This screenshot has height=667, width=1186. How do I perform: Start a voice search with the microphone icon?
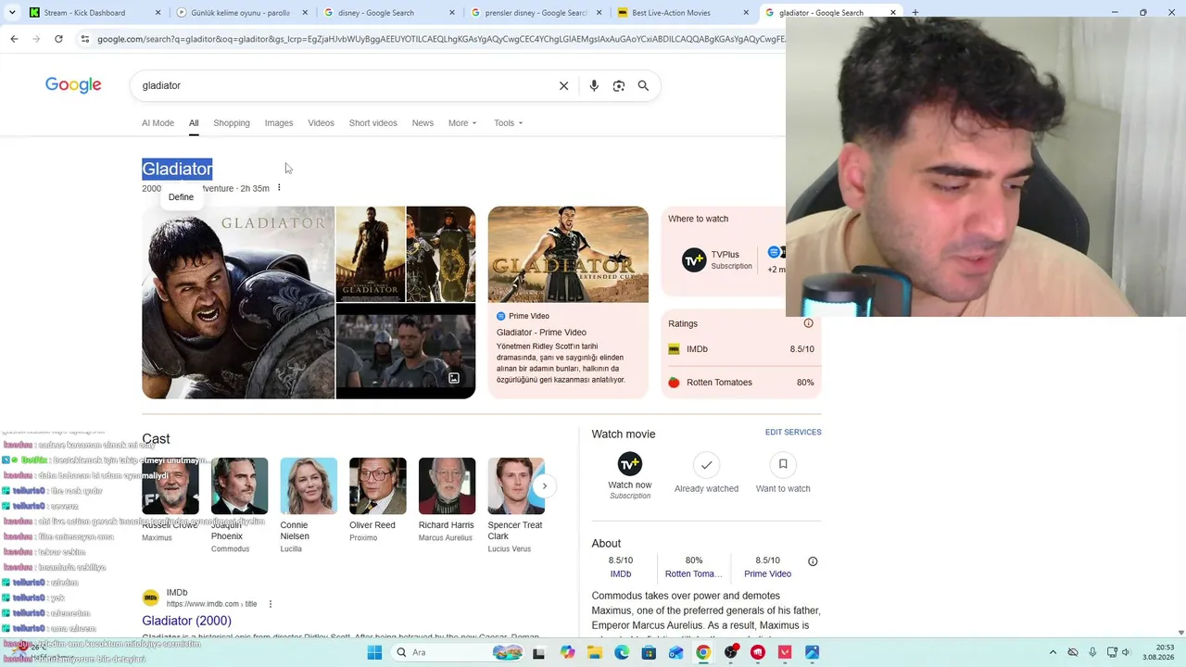pos(594,85)
